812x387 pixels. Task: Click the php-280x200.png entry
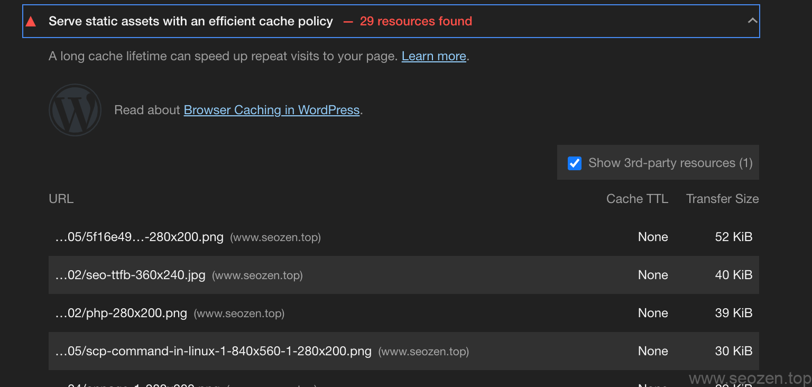click(x=121, y=313)
